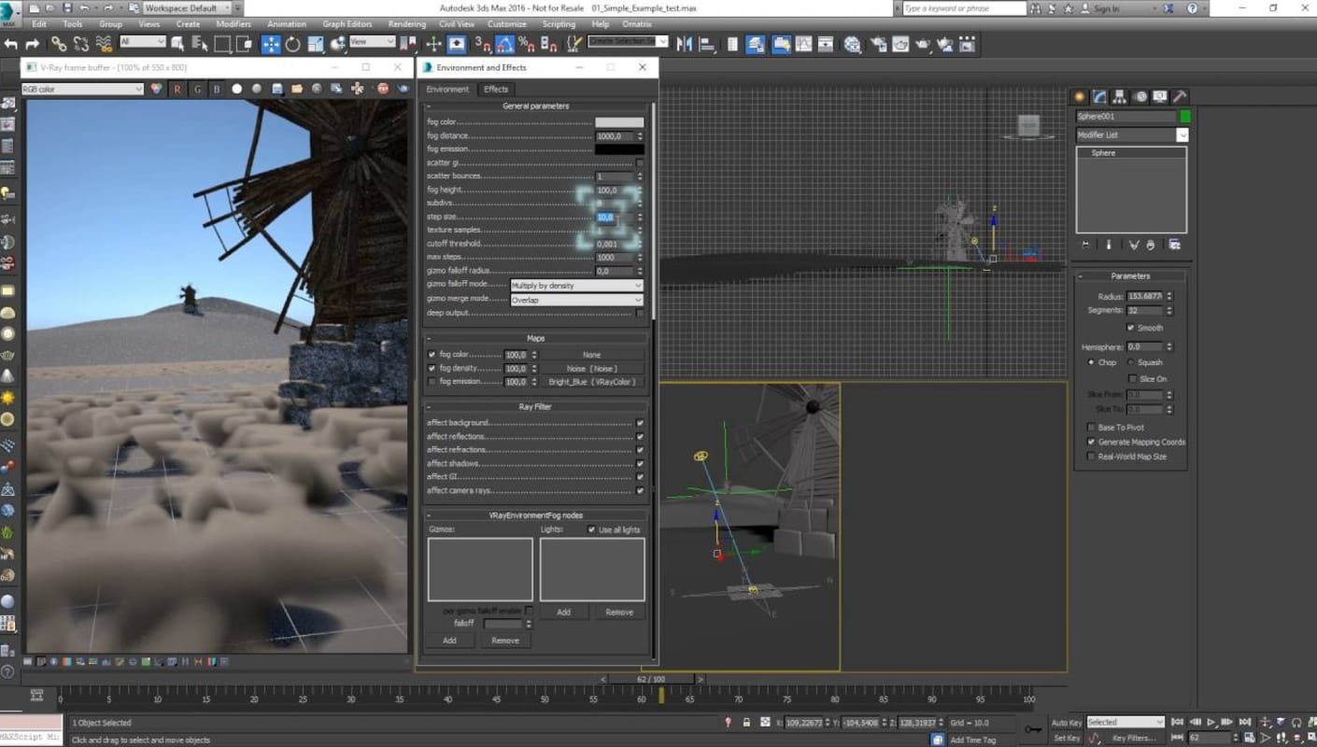Toggle the red channel in V-Ray frame buffer
The height and width of the screenshot is (747, 1317).
(x=177, y=89)
